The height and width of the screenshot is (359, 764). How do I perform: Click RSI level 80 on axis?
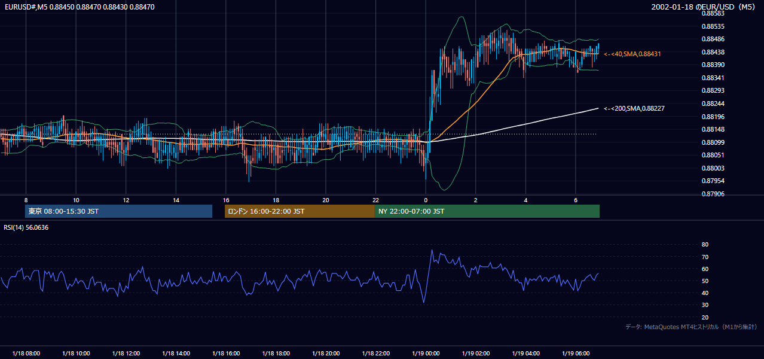(x=705, y=245)
